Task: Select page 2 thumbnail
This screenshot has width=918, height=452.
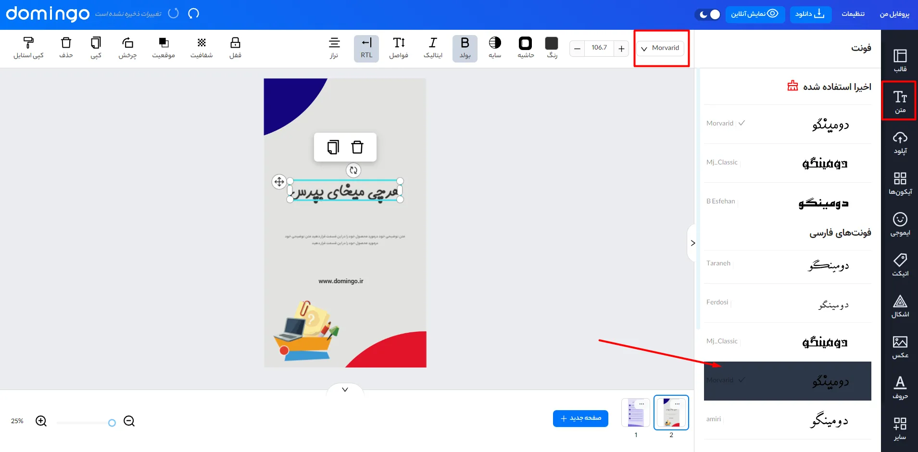Action: point(671,413)
